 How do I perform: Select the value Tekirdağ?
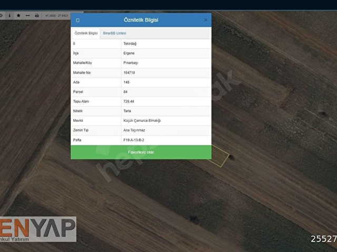[130, 44]
